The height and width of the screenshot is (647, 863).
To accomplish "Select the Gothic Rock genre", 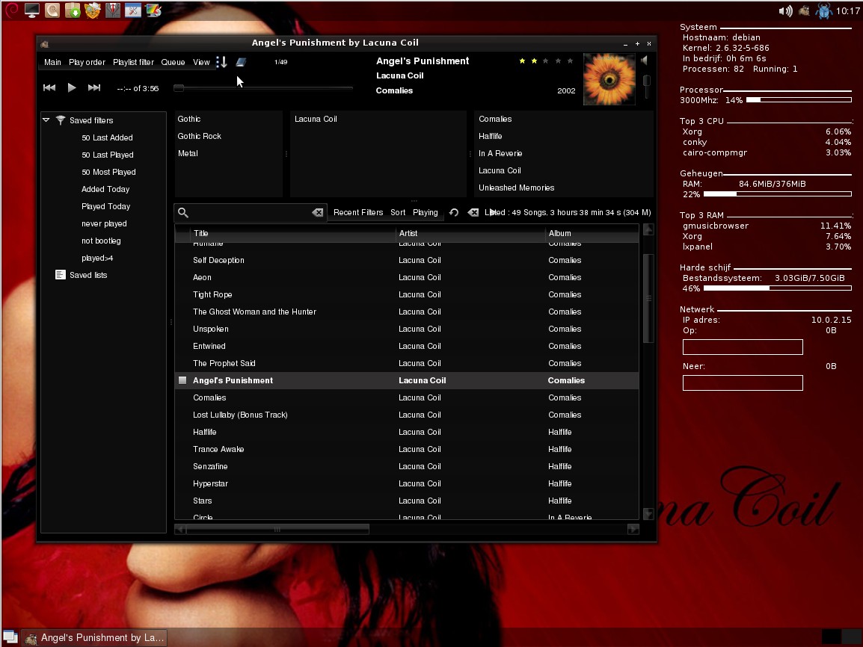I will [199, 136].
